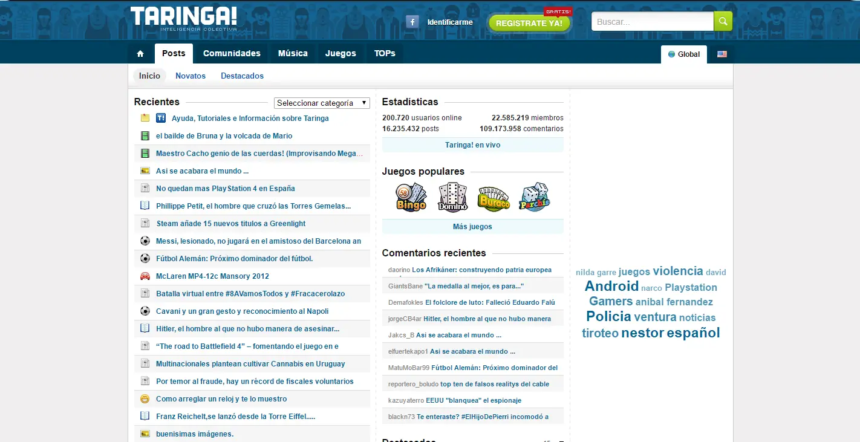Click the 'Android' tag in cloud

coord(611,286)
